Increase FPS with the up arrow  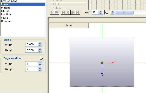pos(100,12)
